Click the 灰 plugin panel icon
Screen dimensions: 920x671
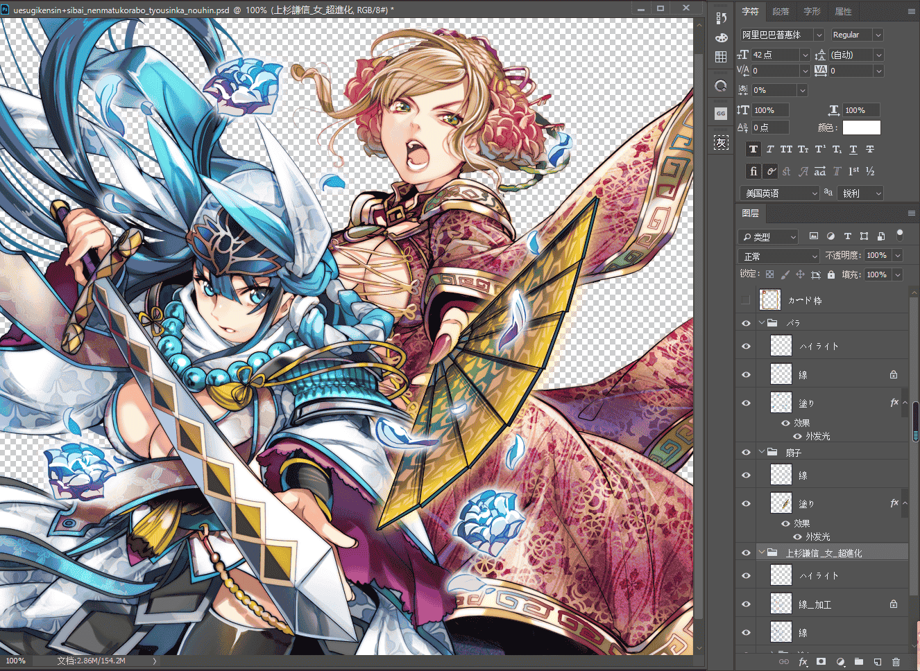point(721,143)
